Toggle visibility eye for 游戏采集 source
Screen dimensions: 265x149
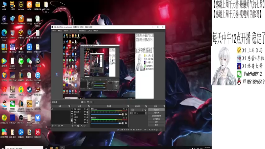tap(85, 112)
